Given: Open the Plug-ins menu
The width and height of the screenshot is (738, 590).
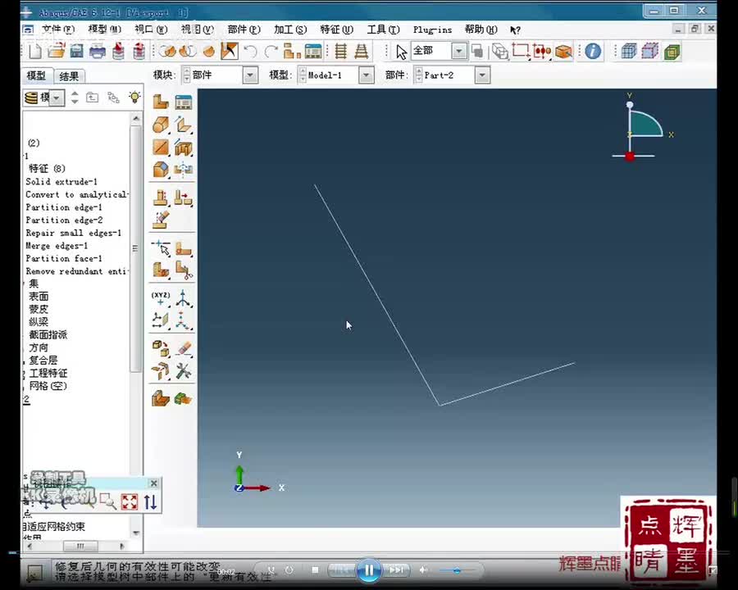Looking at the screenshot, I should (x=432, y=29).
